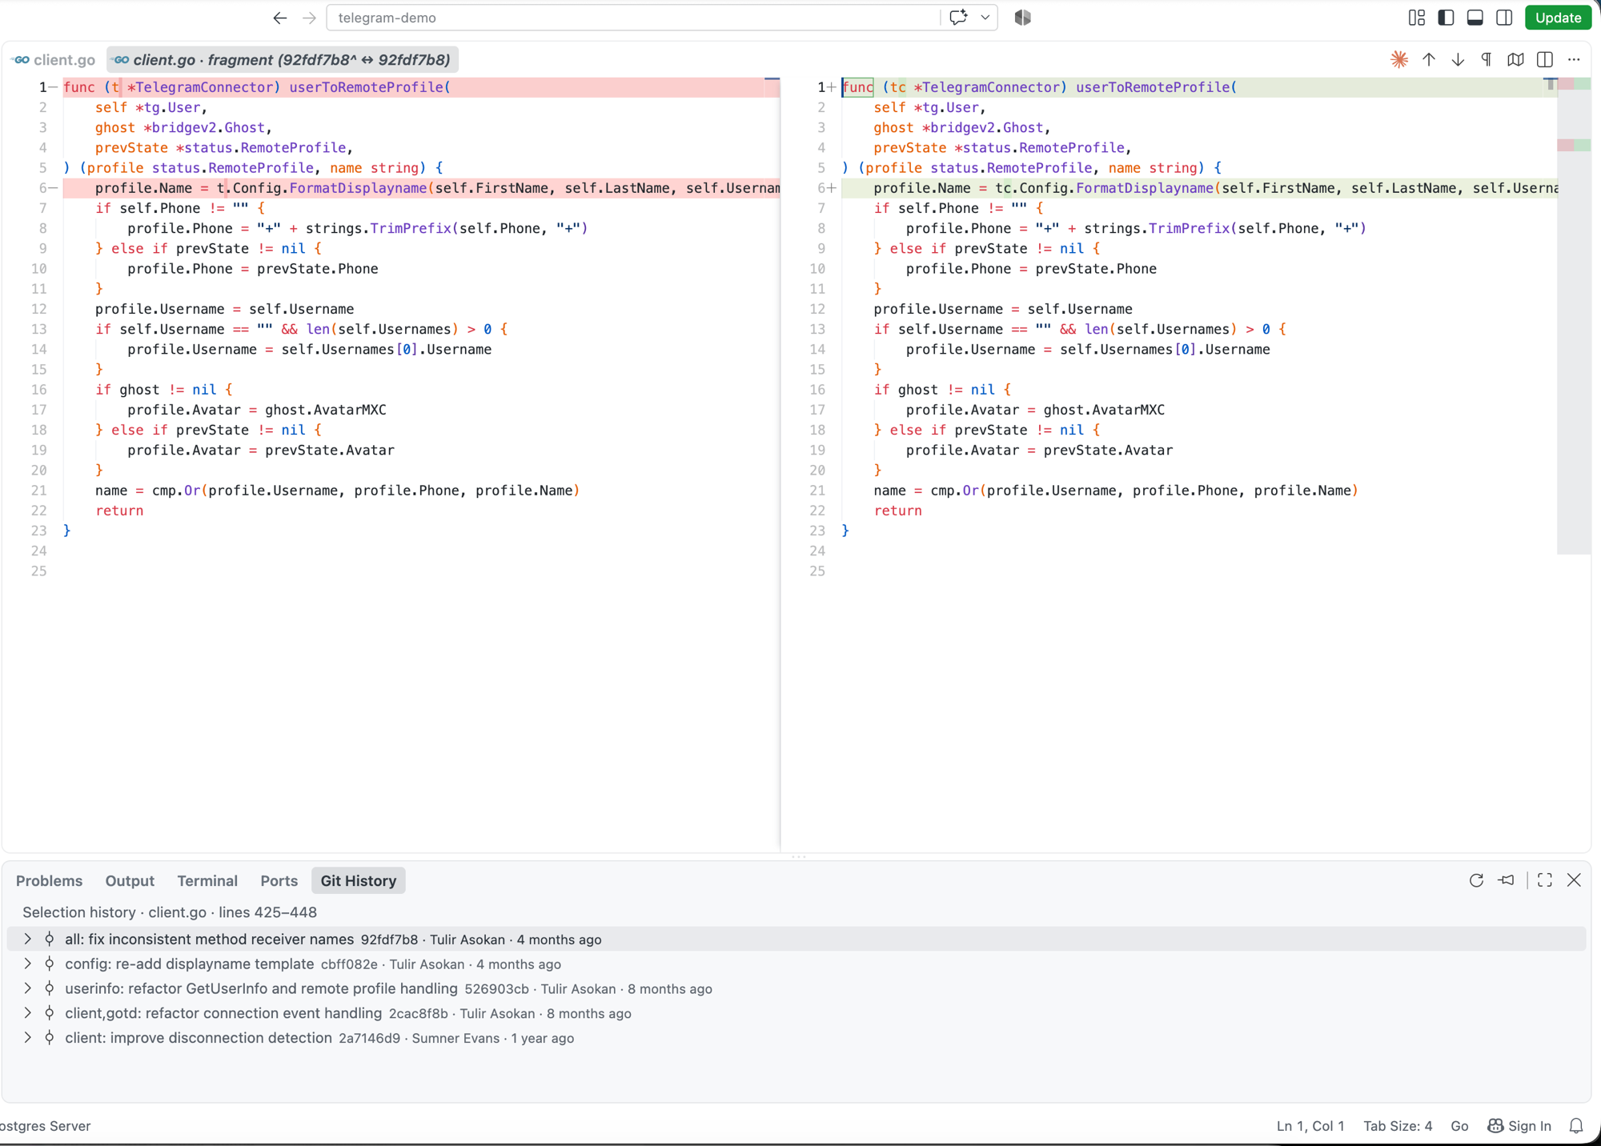
Task: Go forward with the right navigation arrow
Action: [x=310, y=18]
